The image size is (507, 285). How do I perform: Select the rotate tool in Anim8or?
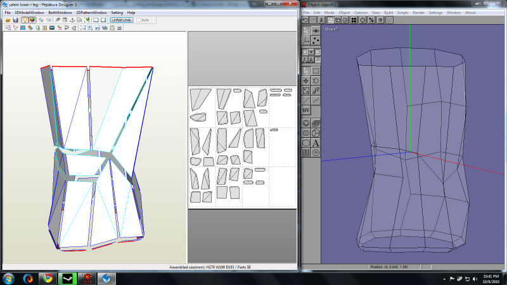click(316, 80)
